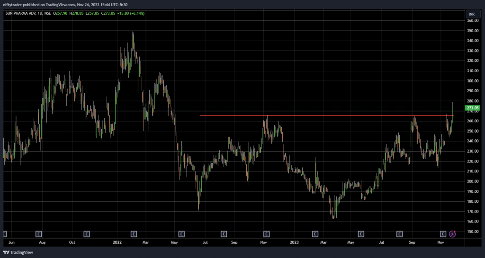This screenshot has width=485, height=258.
Task: Open the earnings E marker near May 2022
Action: click(181, 234)
